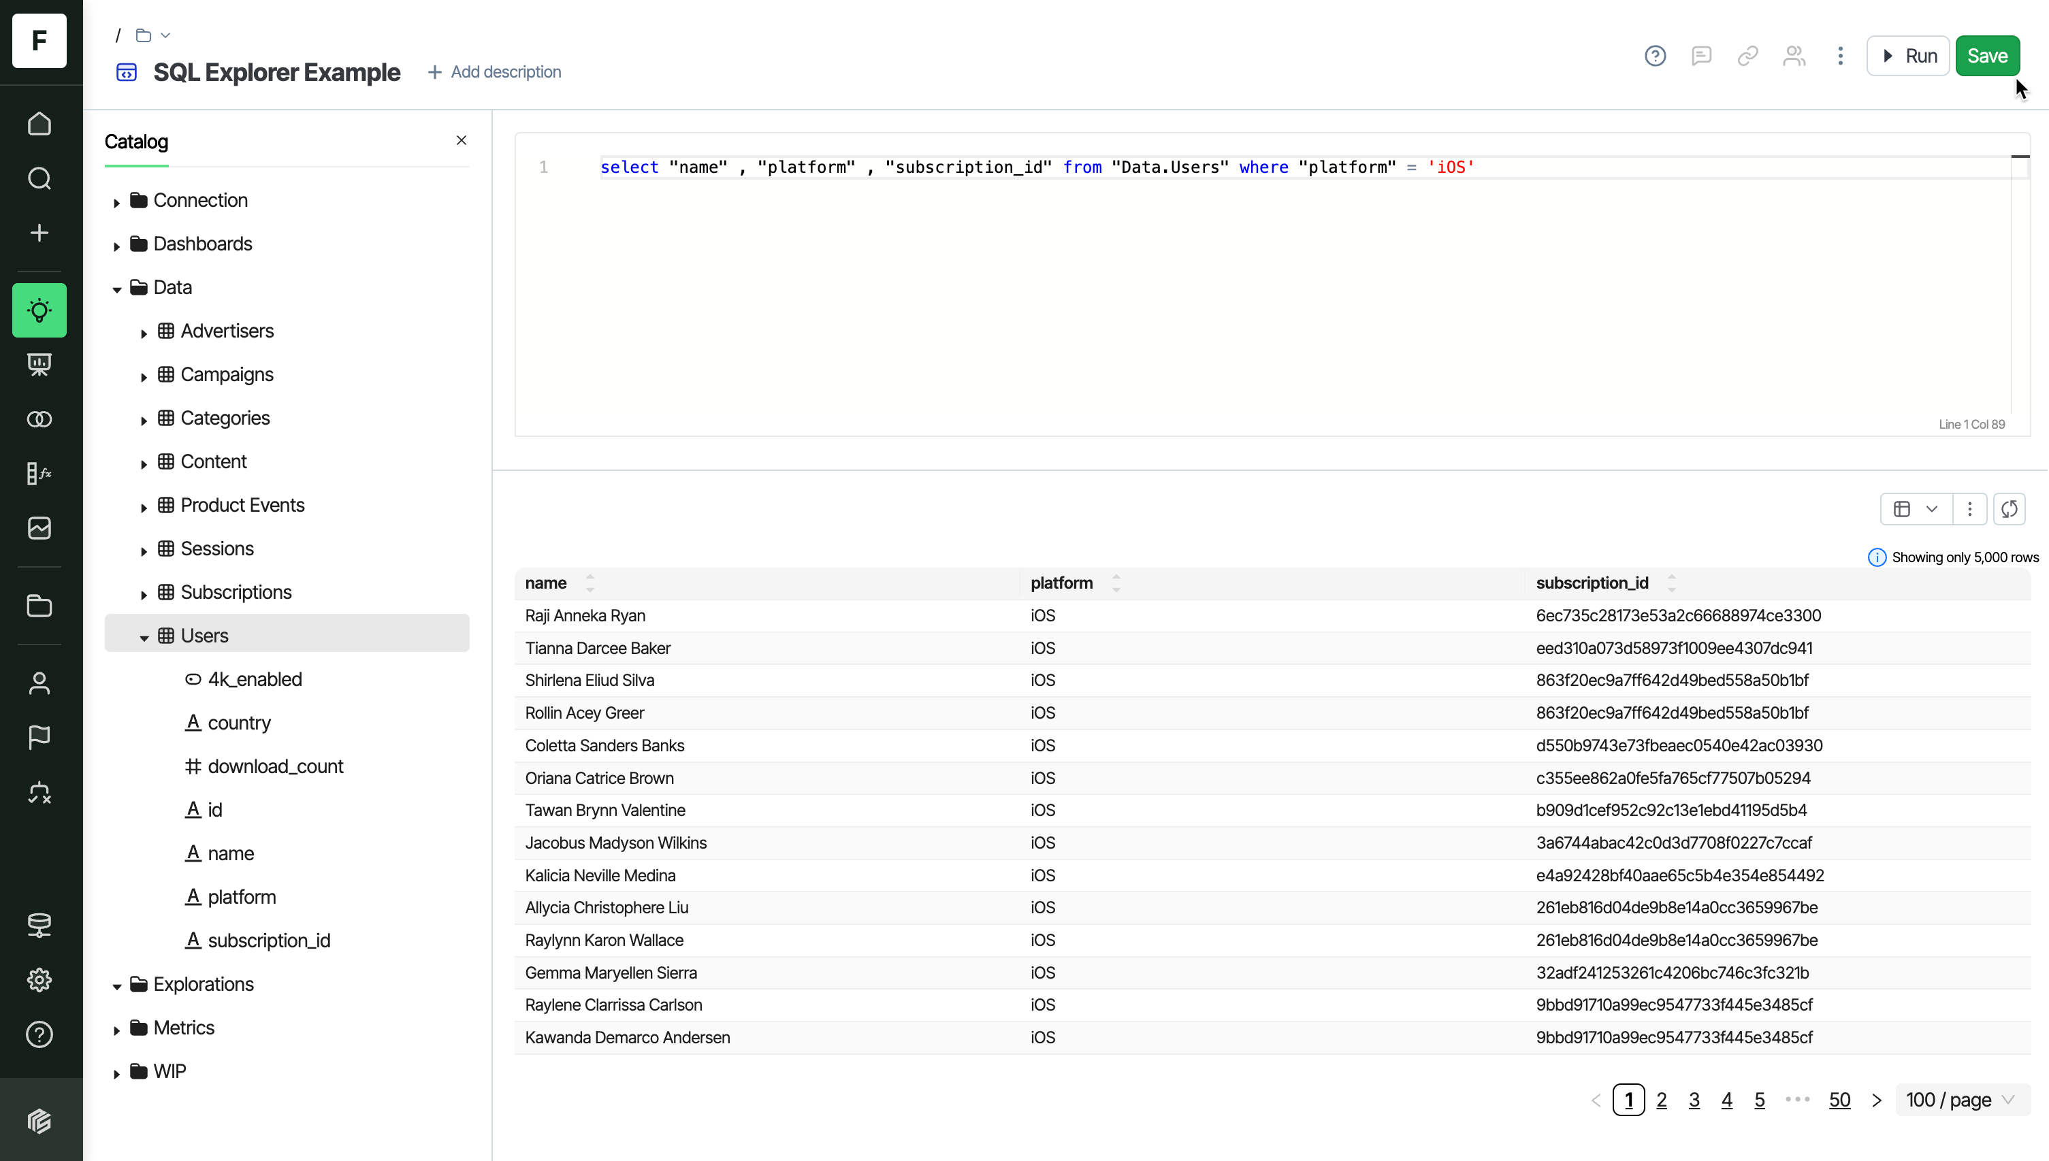
Task: Close the Catalog panel
Action: click(461, 140)
